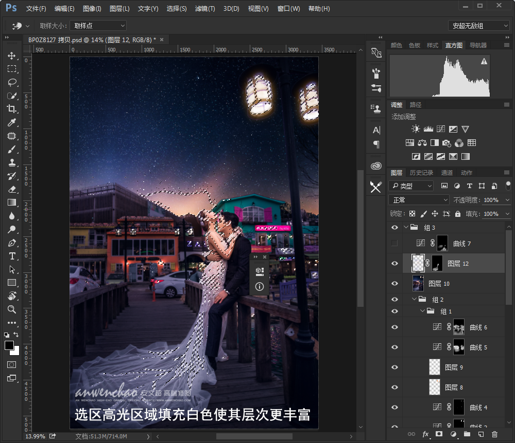Screen dimensions: 515x443
Task: Open the 文件(F) menu
Action: click(x=36, y=9)
